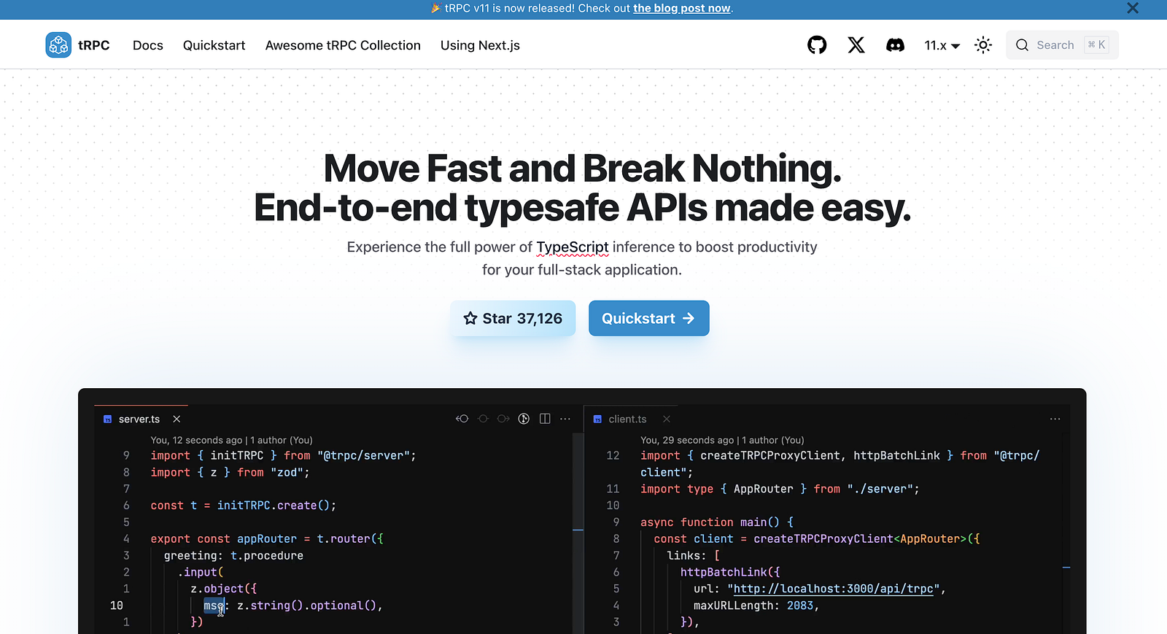Click the word TypeScript in subtitle
The width and height of the screenshot is (1167, 634).
(x=573, y=247)
